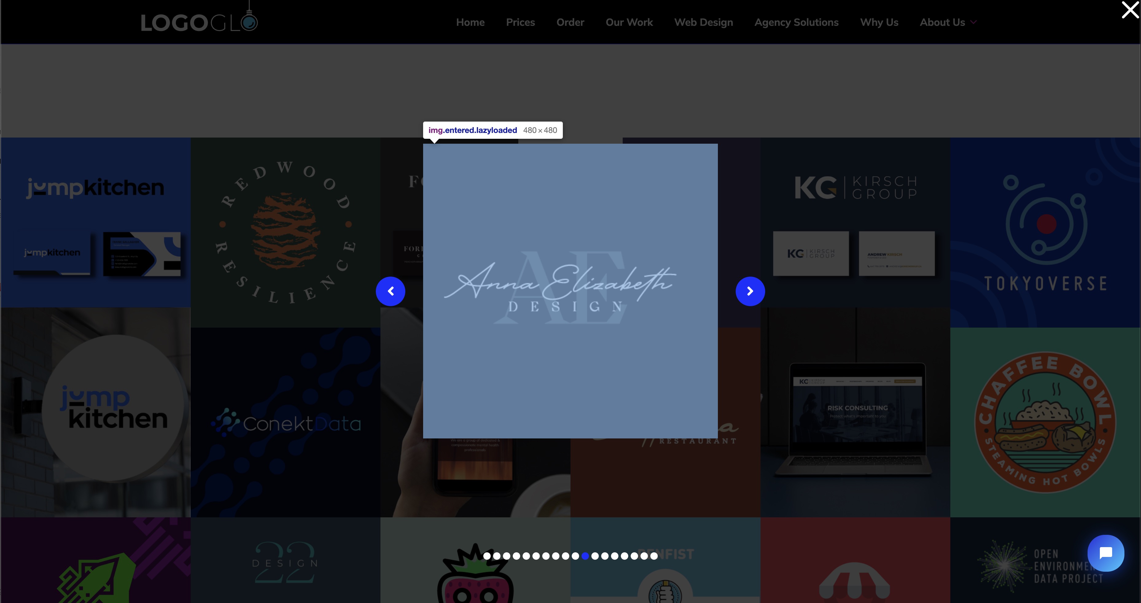Screen dimensions: 1141x603
Task: Open the Order page
Action: [570, 22]
